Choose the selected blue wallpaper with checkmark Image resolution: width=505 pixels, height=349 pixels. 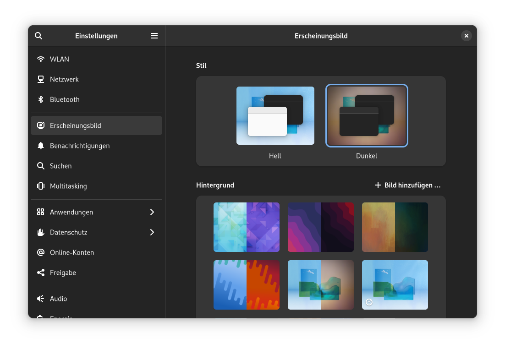tap(395, 284)
